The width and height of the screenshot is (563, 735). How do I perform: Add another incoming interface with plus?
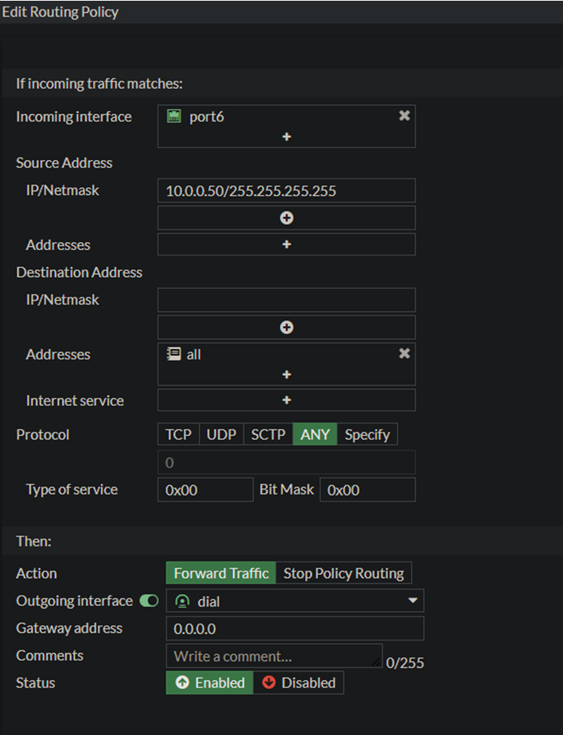click(287, 137)
